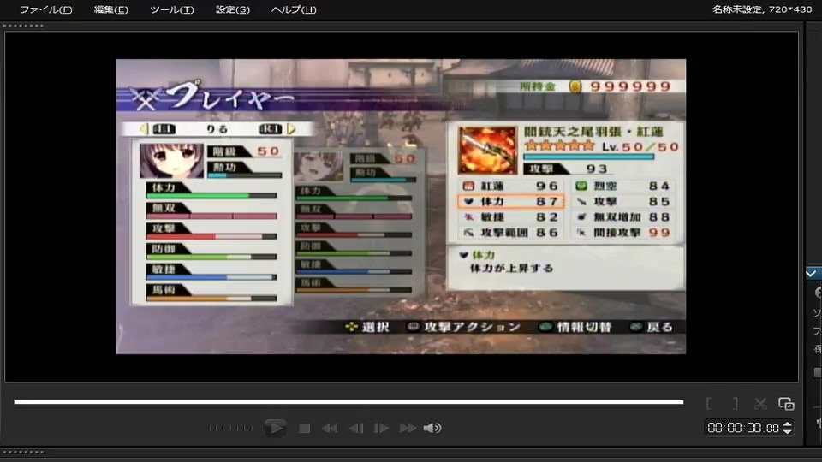Set the mark-in point with the left bracket
Screen dimensions: 822x462
(x=709, y=403)
